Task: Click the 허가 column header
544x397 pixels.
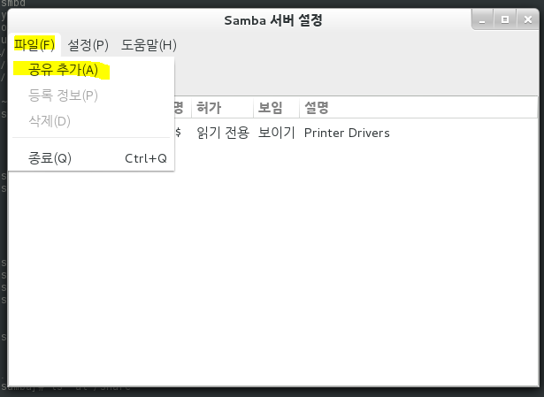Action: (x=222, y=108)
